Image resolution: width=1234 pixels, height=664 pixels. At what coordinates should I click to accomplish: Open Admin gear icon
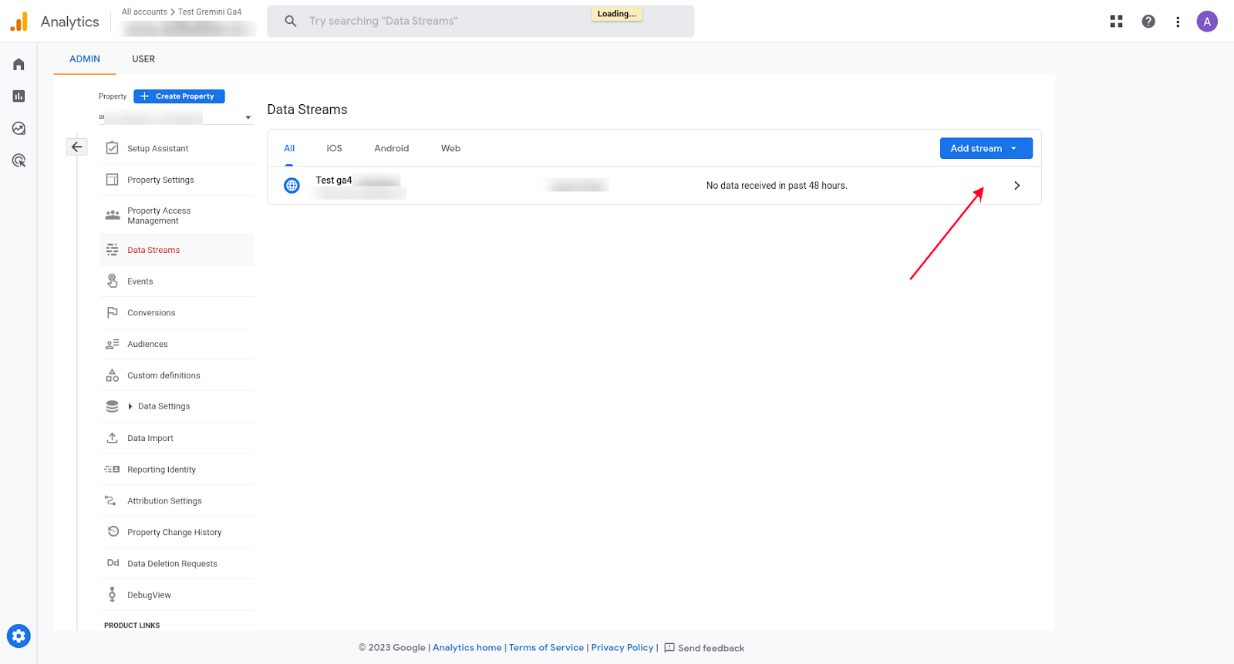19,636
